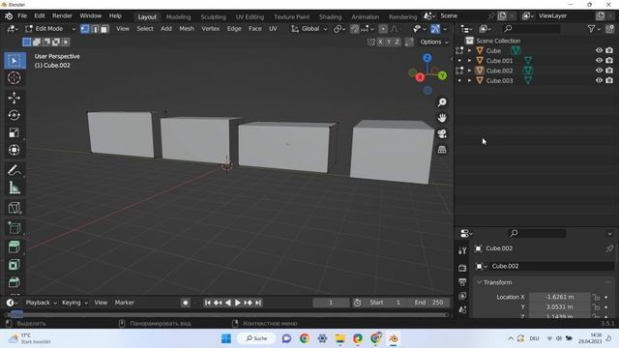The image size is (619, 348).
Task: Click the Blender logo menu icon
Action: click(x=9, y=16)
